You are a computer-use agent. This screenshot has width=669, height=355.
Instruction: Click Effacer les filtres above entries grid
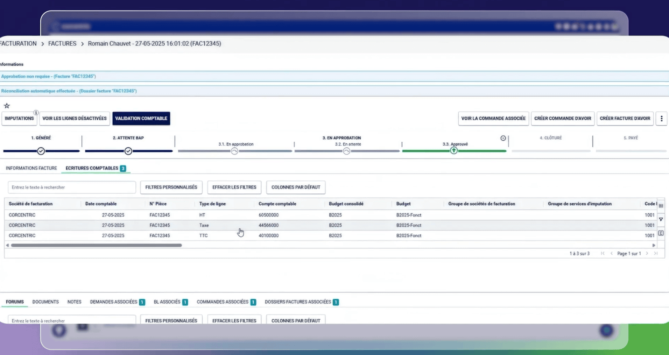click(x=234, y=187)
